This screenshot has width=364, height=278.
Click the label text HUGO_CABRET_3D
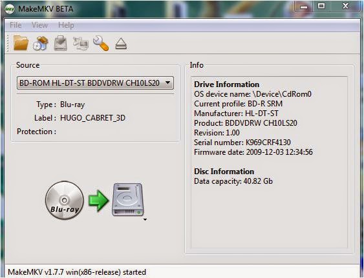[92, 118]
